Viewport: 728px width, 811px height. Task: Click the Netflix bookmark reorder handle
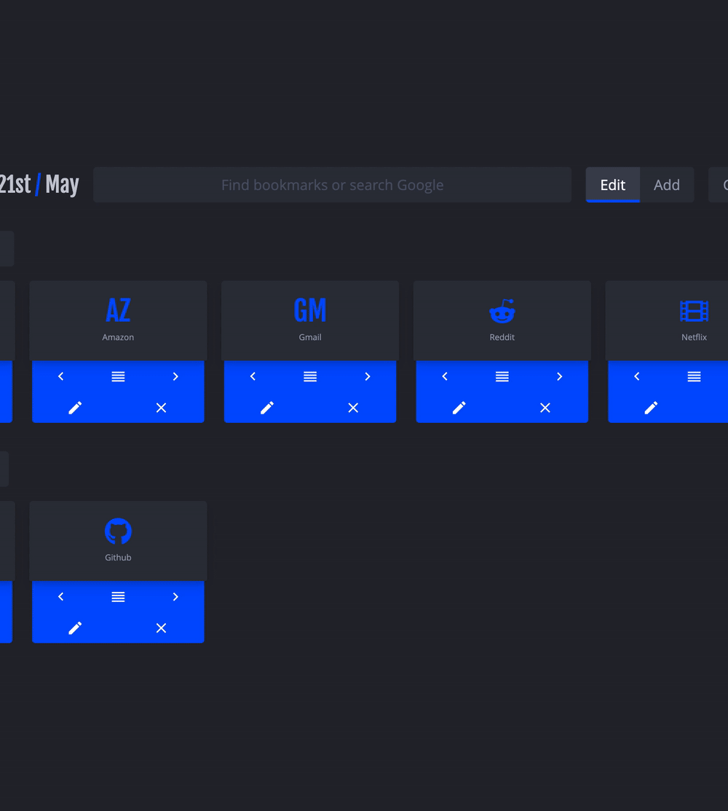694,376
